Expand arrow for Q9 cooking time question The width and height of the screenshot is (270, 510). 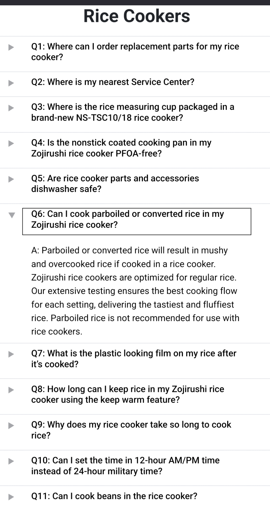[11, 425]
